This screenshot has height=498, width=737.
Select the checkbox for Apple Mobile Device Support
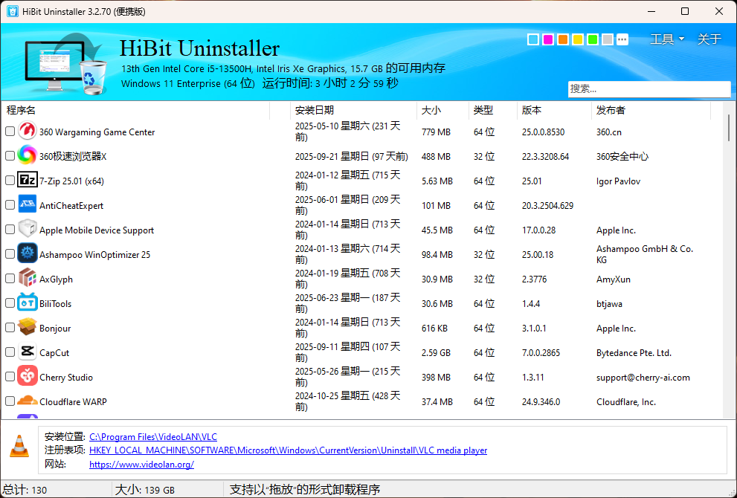(10, 229)
